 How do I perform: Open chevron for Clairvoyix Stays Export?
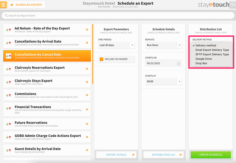coord(87,82)
